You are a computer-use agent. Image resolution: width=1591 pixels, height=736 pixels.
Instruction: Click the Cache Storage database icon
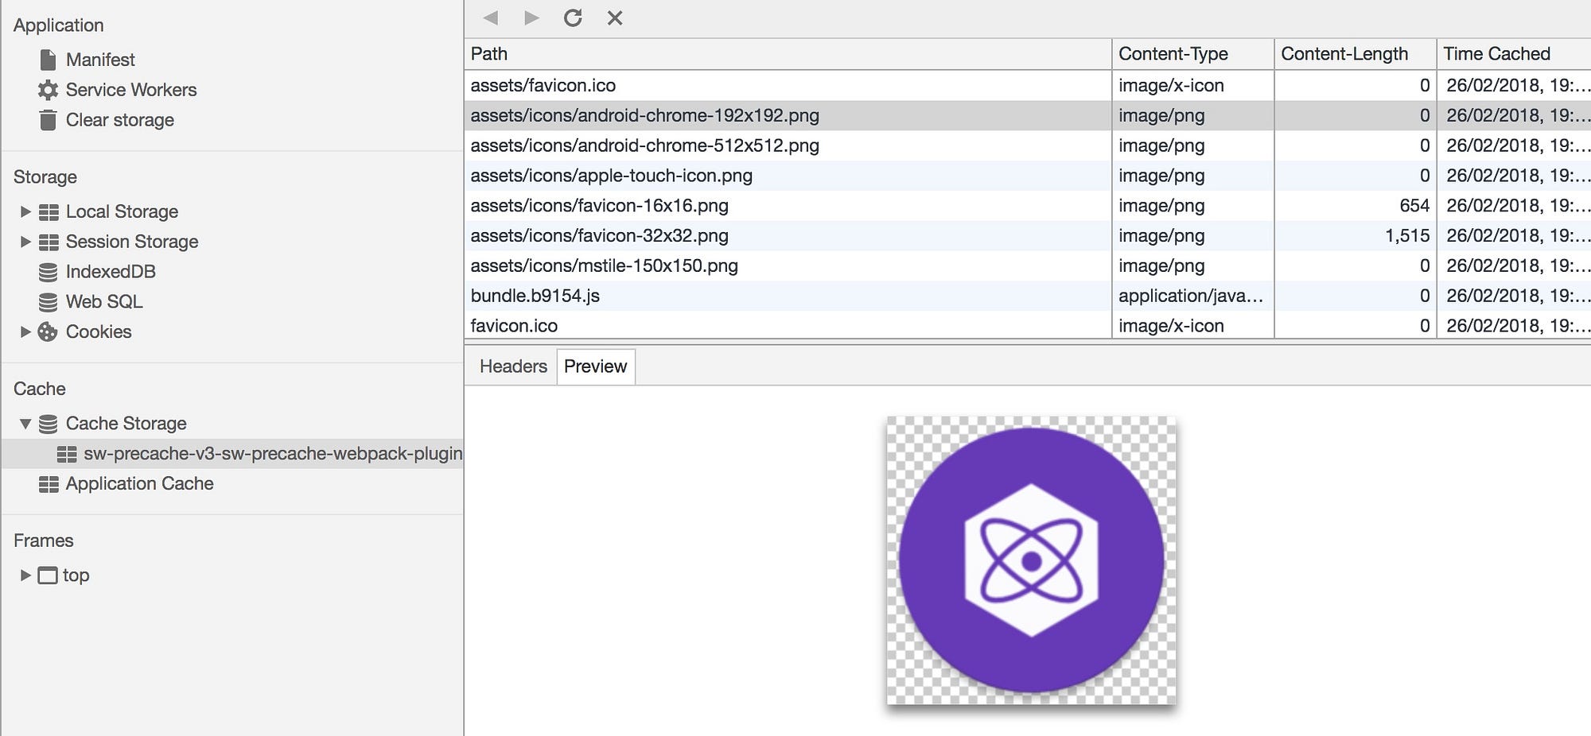48,424
